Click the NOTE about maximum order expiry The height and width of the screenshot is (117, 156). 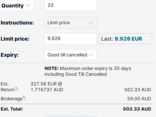coord(88,71)
